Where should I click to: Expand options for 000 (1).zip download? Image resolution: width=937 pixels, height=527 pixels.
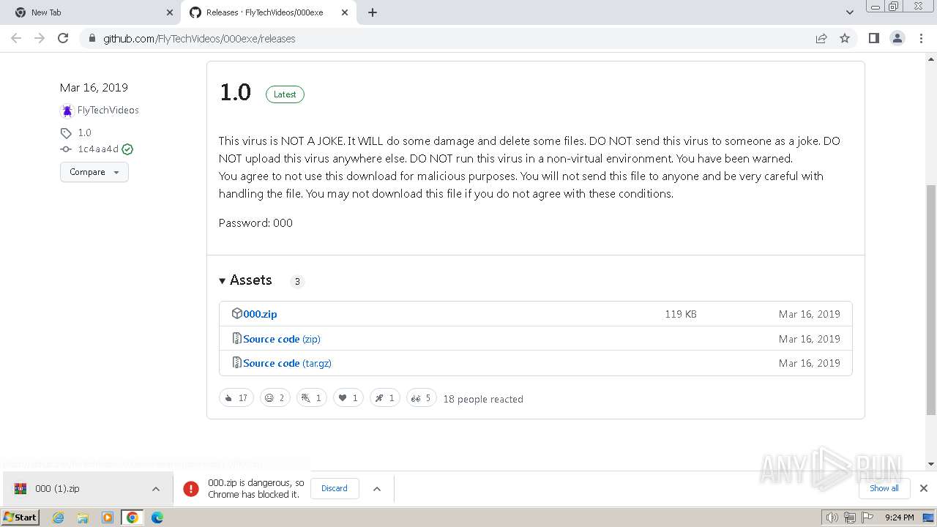[156, 489]
